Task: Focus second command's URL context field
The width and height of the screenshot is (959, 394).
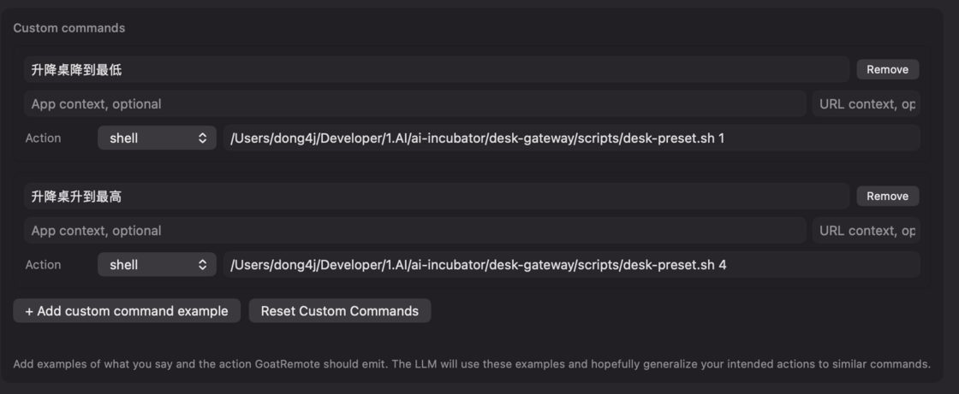Action: [866, 230]
